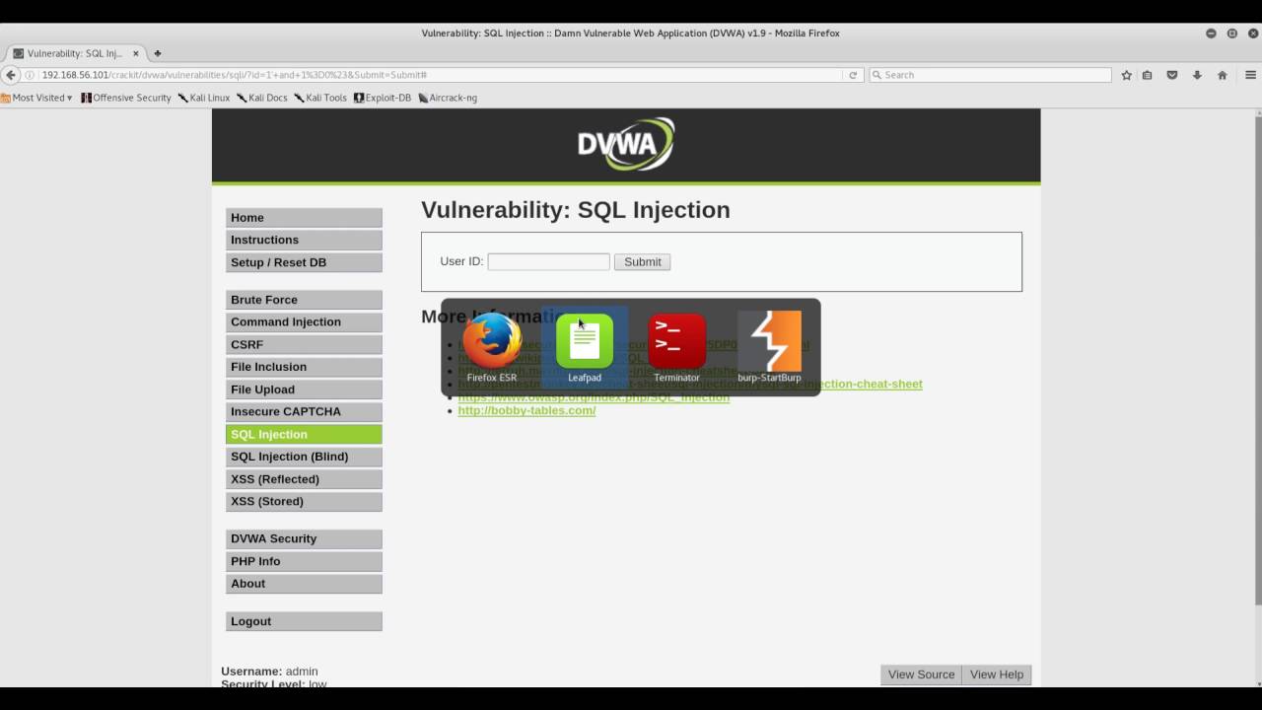The height and width of the screenshot is (710, 1262).
Task: Switch to Terminator in app switcher
Action: pyautogui.click(x=676, y=347)
